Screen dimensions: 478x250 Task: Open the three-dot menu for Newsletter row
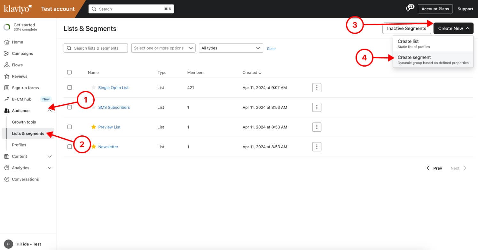317,147
